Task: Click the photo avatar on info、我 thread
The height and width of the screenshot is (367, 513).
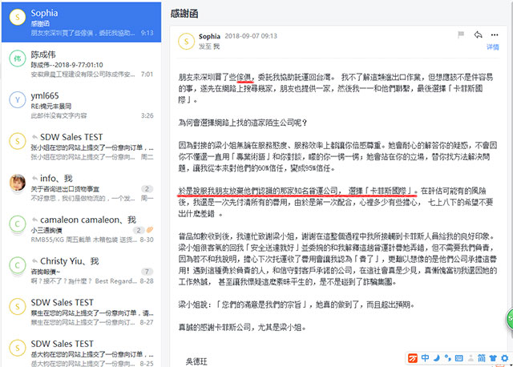Action: point(18,183)
